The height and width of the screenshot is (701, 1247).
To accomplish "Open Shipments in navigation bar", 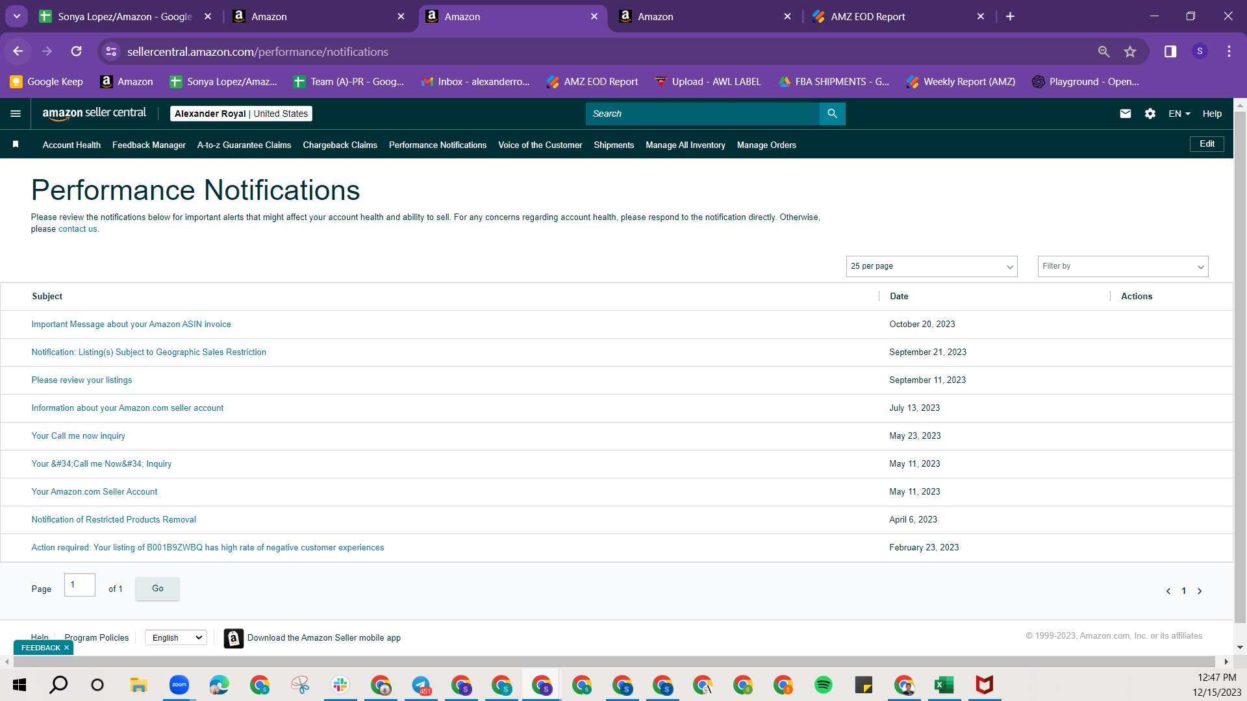I will (x=614, y=145).
